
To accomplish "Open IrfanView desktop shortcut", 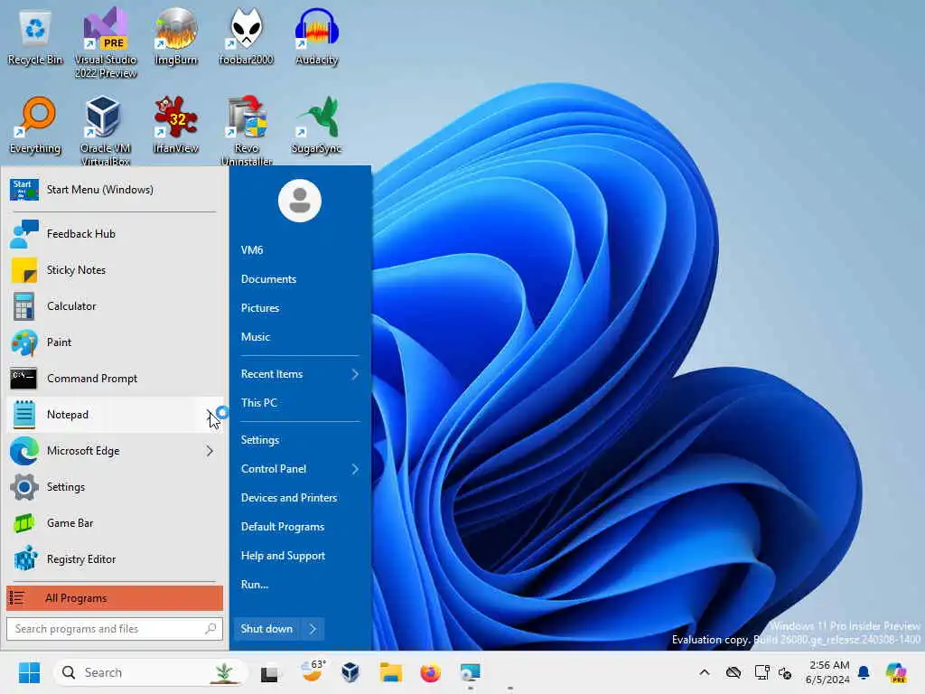I will click(176, 125).
